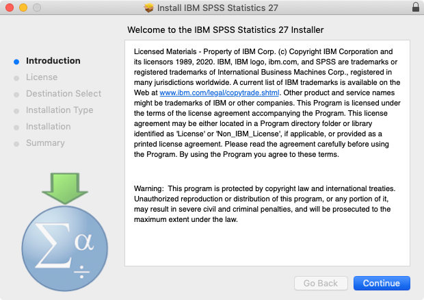
Task: Select the License step in sidebar
Action: [x=42, y=77]
